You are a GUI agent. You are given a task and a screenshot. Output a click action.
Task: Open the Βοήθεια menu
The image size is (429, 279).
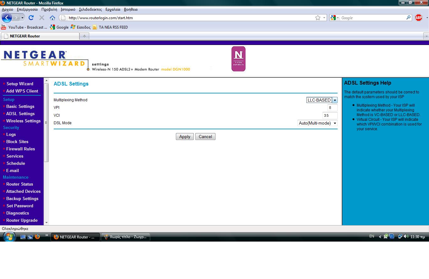131,9
